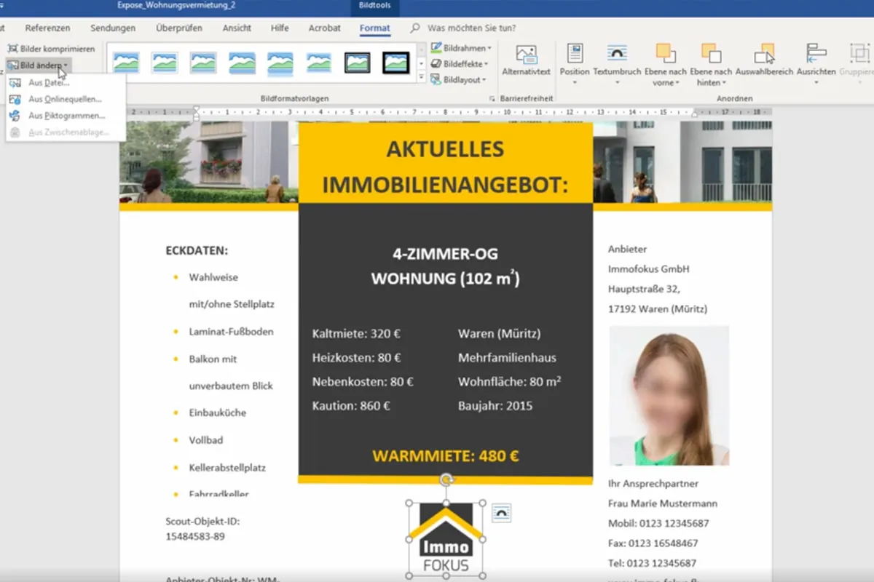Viewport: 874px width, 582px height.
Task: Click Ebene nach vorne icon
Action: (x=665, y=53)
